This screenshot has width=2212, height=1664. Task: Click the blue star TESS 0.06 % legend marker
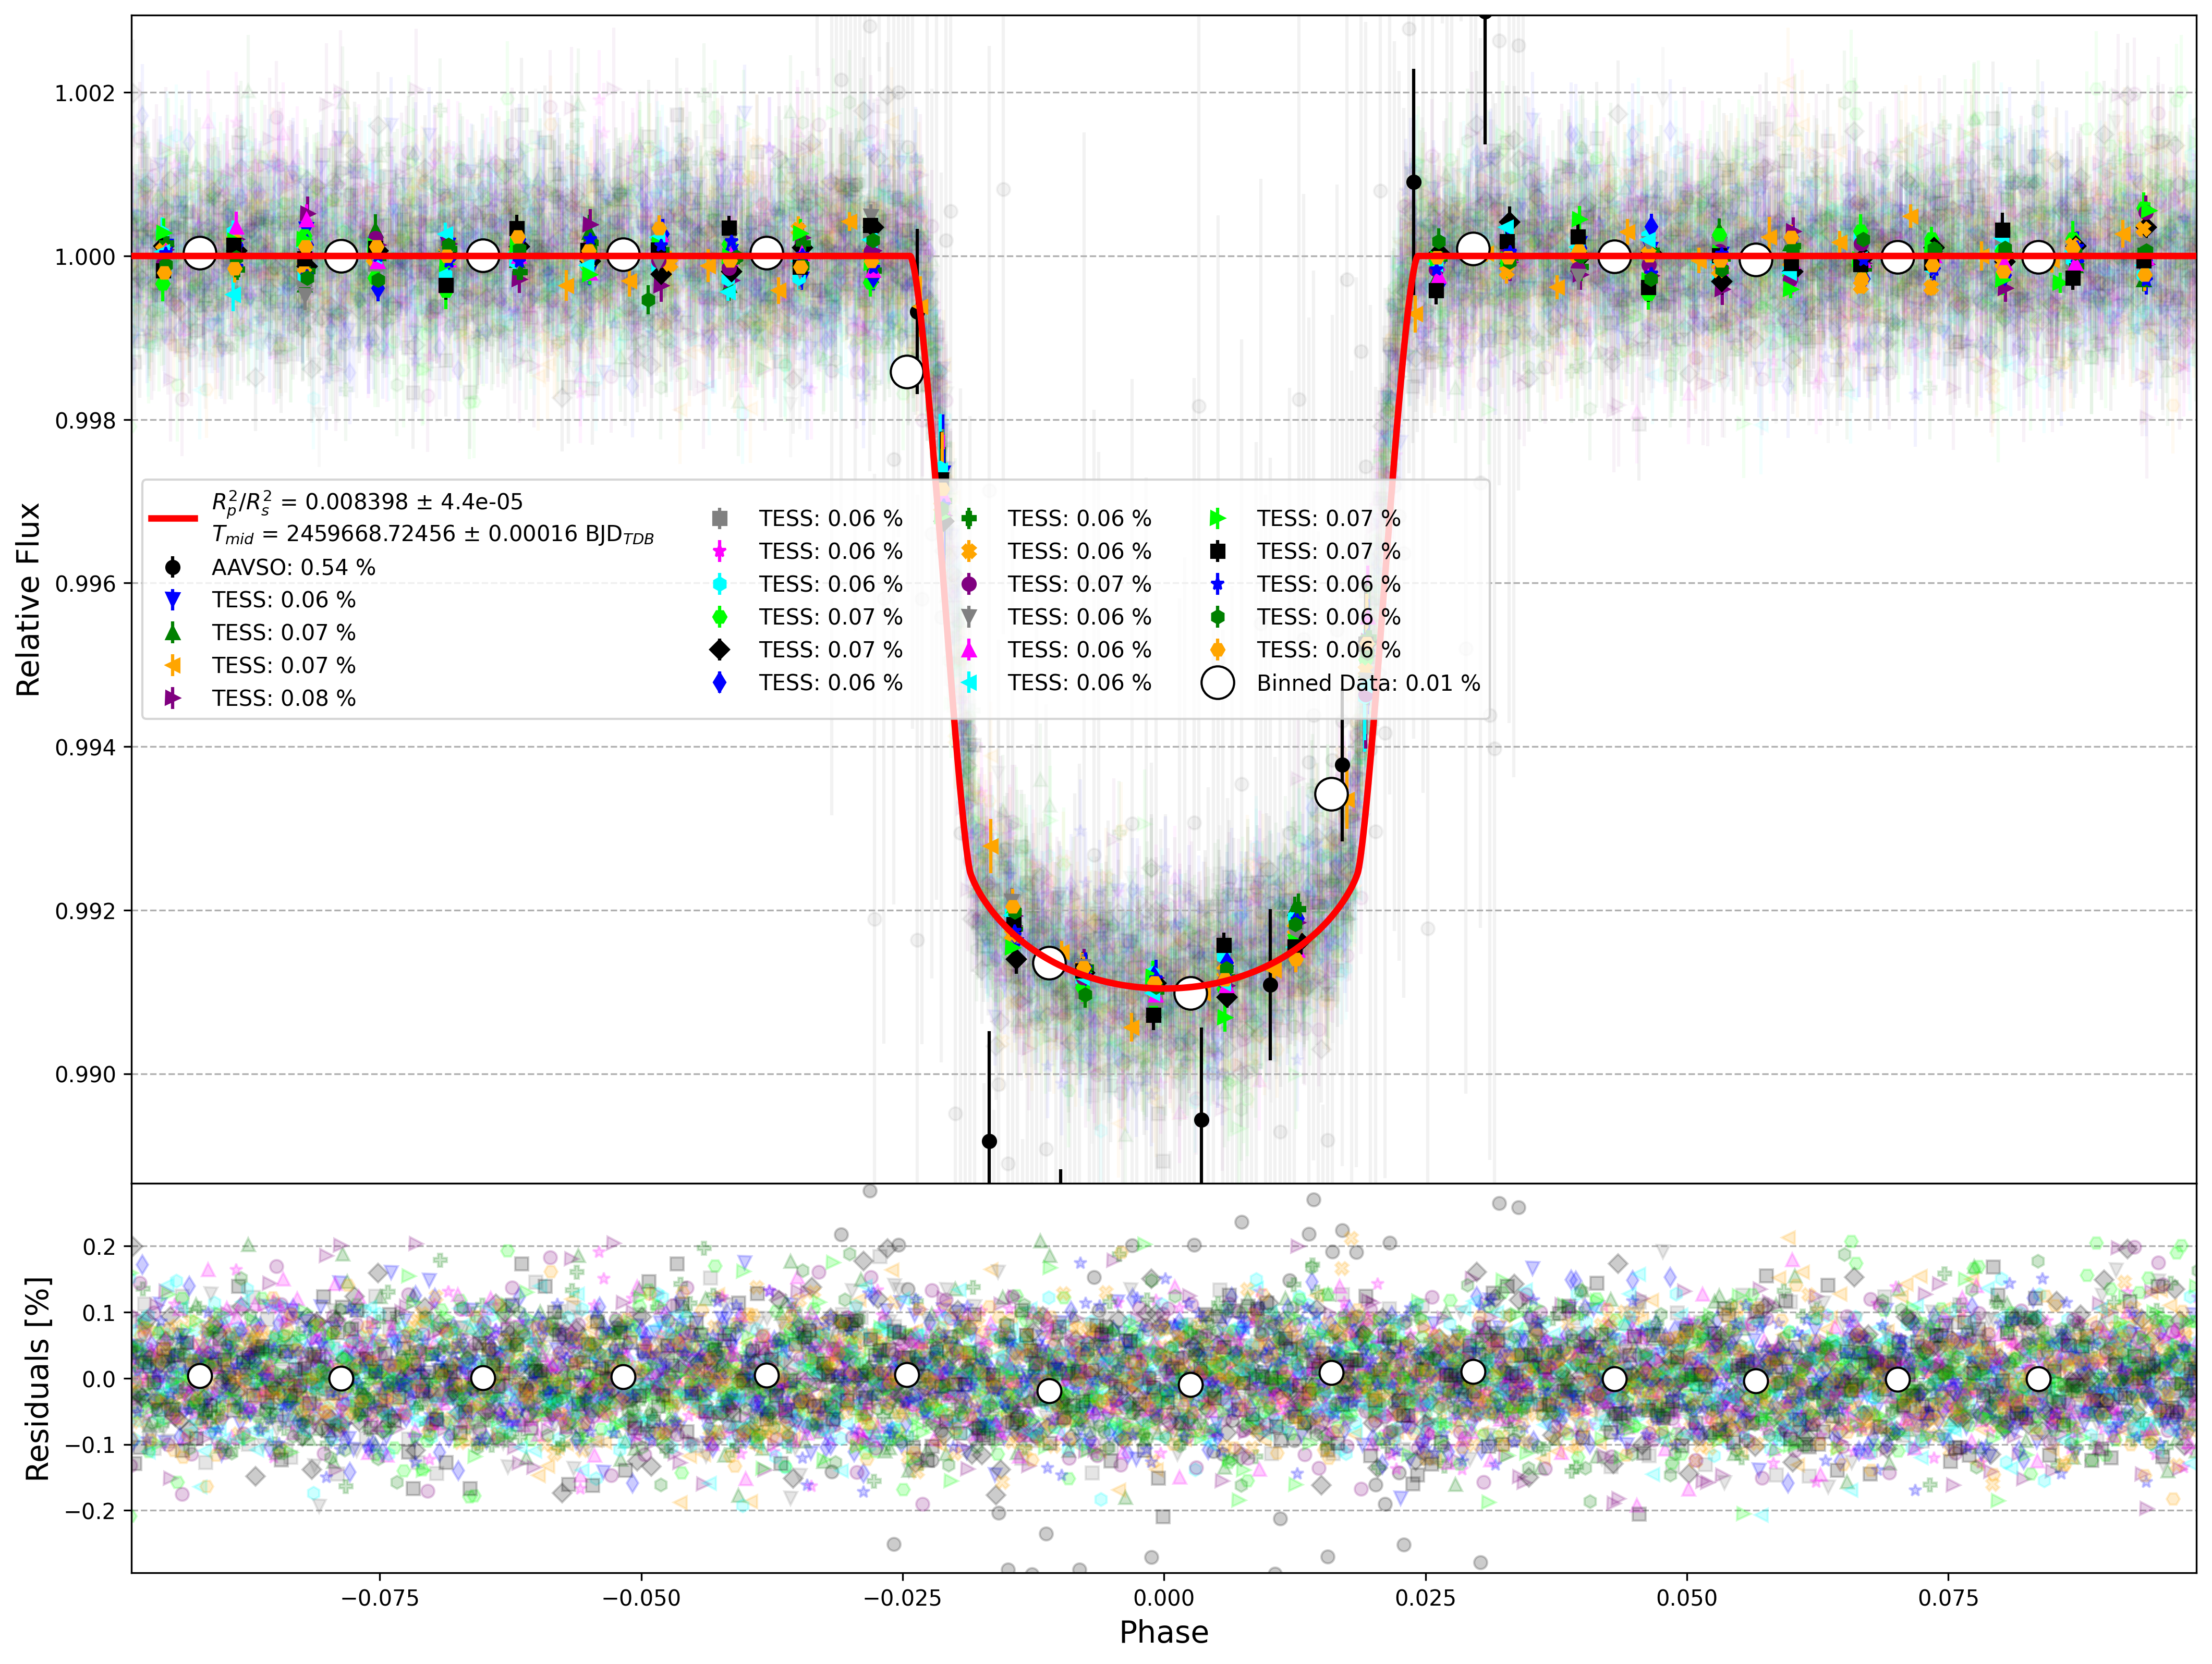coord(1217,584)
